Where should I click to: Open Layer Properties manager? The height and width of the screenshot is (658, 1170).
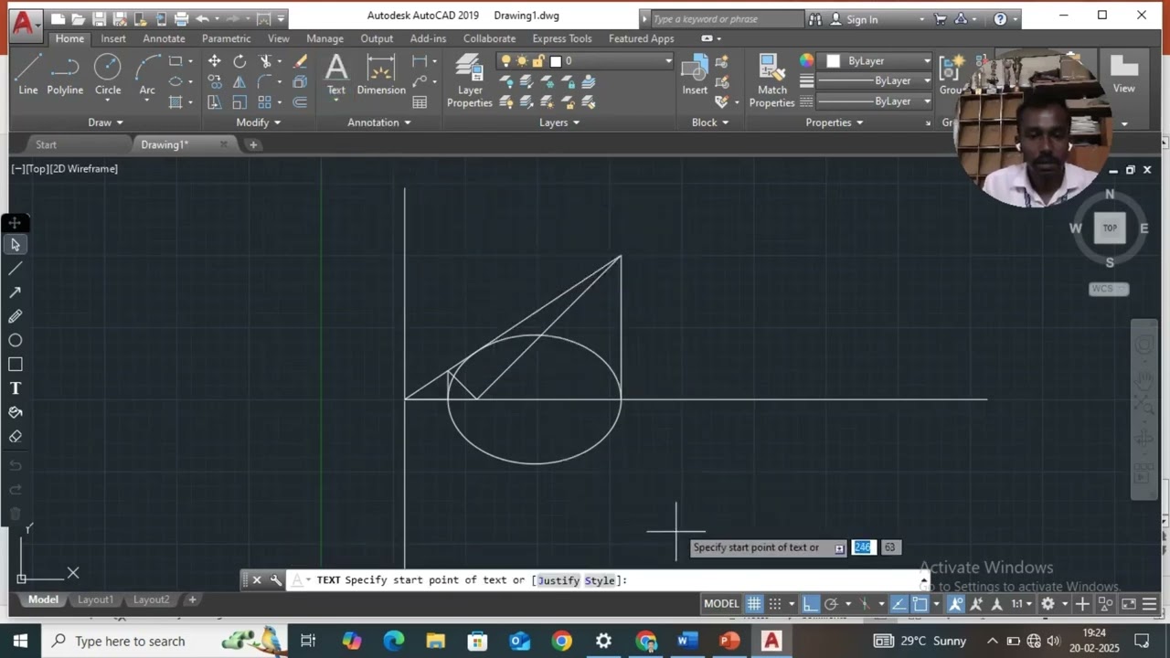470,80
